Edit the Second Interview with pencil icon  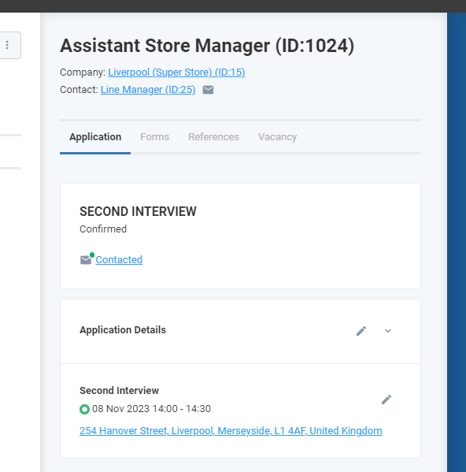point(386,400)
